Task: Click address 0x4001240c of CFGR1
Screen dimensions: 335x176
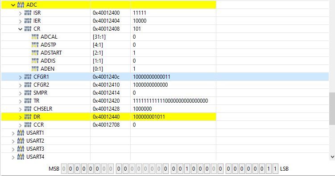Action: click(106, 76)
